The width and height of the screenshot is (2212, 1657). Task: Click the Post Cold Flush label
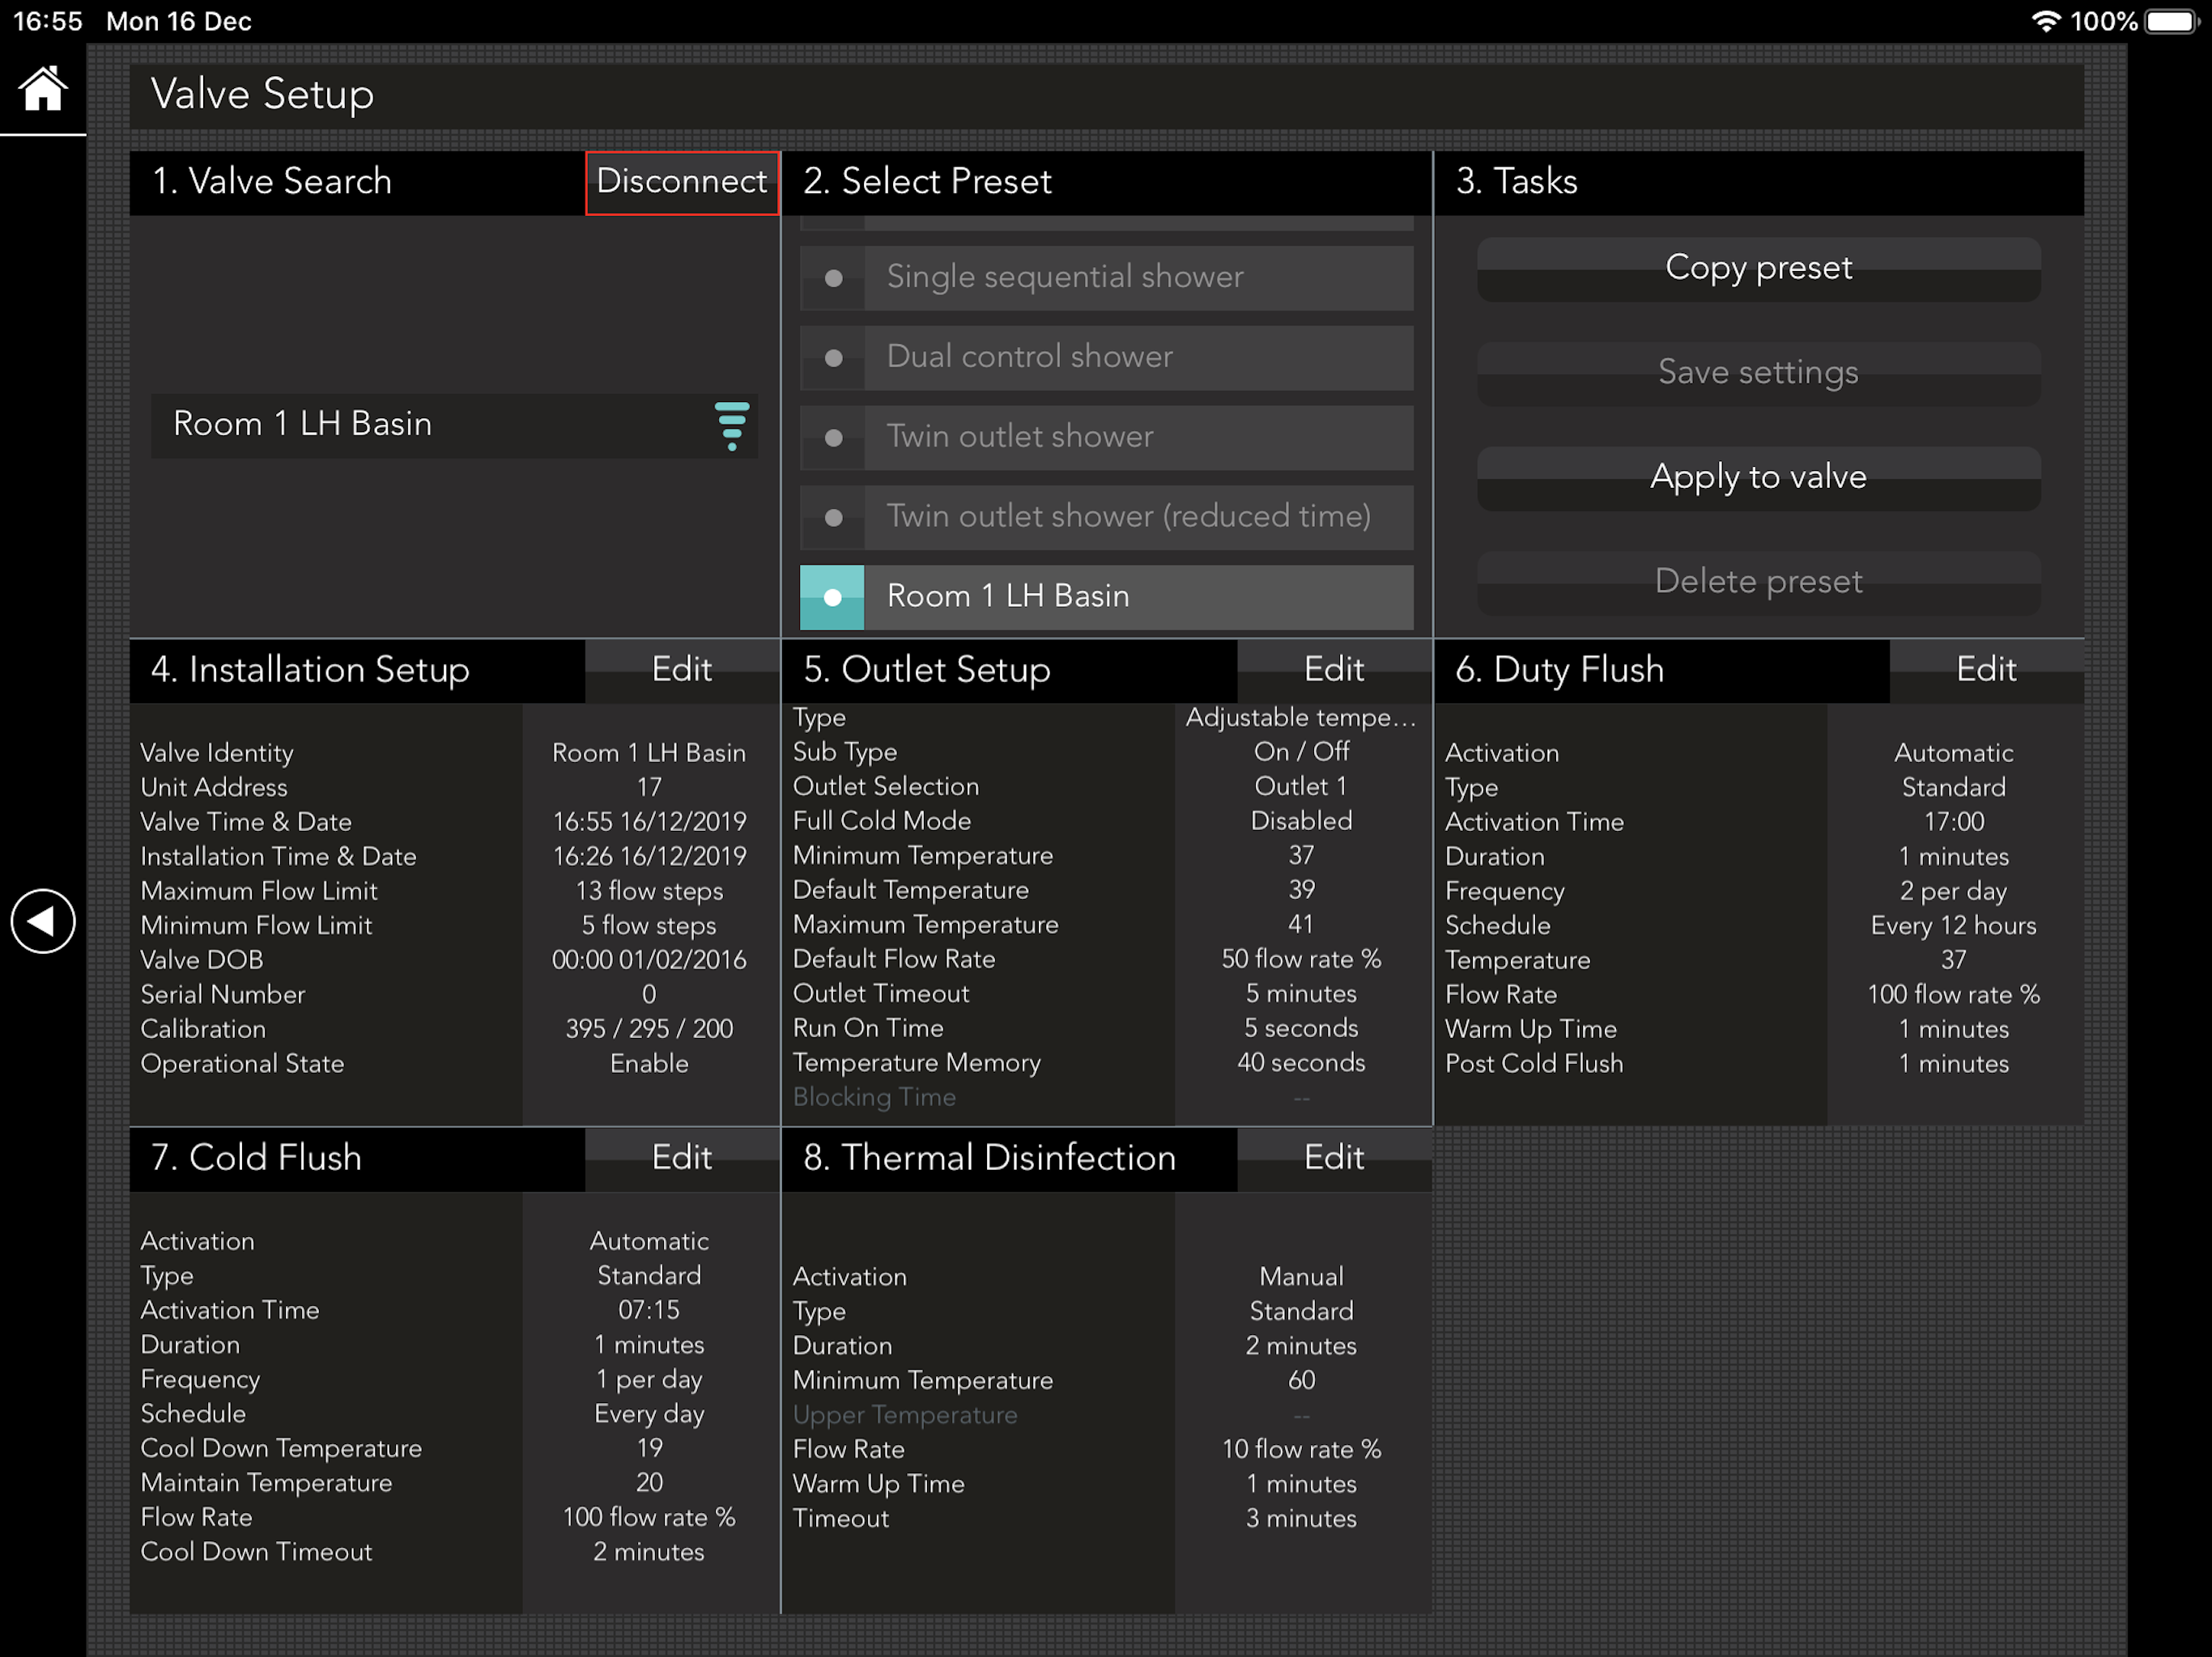tap(1533, 1063)
